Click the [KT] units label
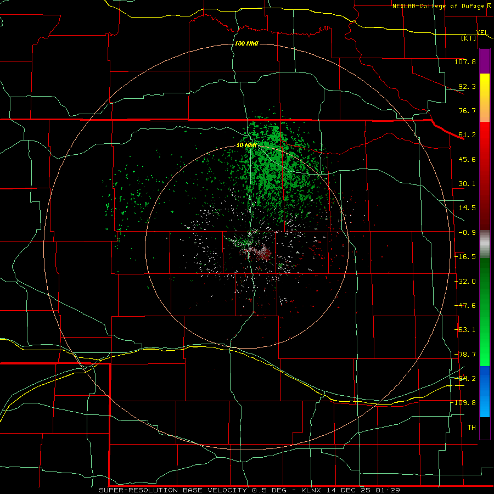The width and height of the screenshot is (494, 494). pos(469,38)
